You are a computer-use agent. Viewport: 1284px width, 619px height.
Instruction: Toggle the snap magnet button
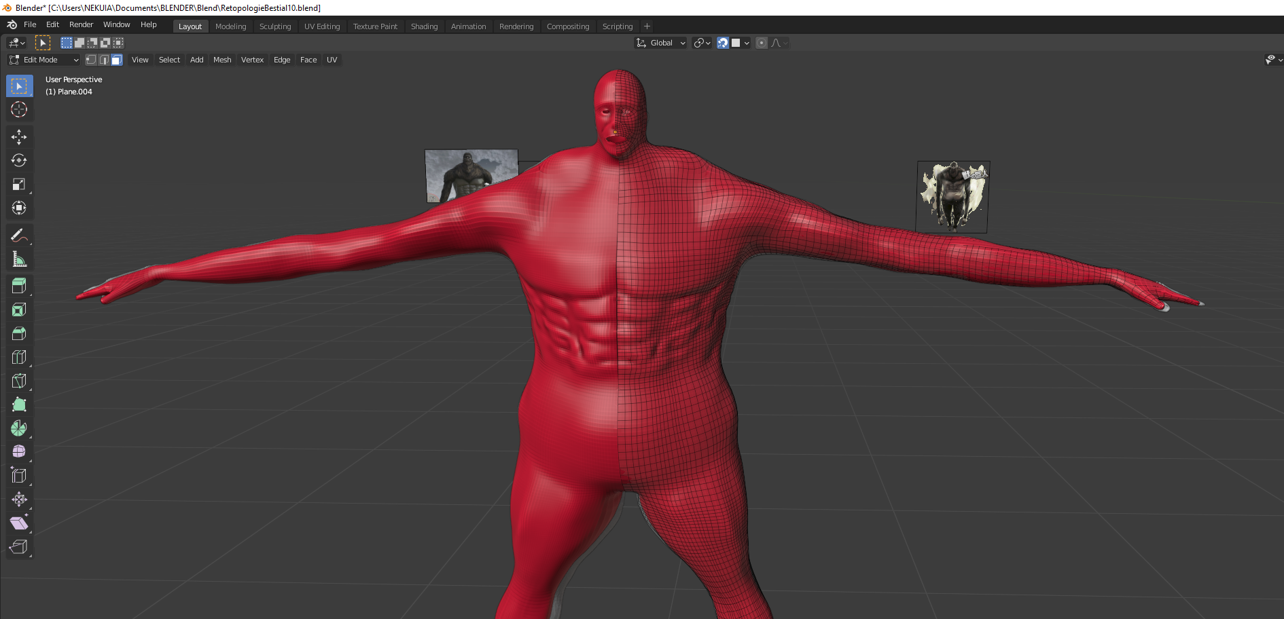coord(723,43)
